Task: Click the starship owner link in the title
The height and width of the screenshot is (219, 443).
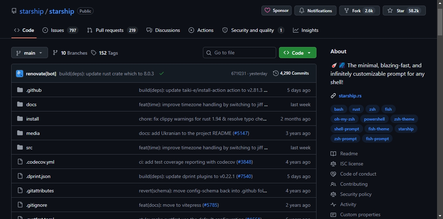Action: tap(32, 11)
